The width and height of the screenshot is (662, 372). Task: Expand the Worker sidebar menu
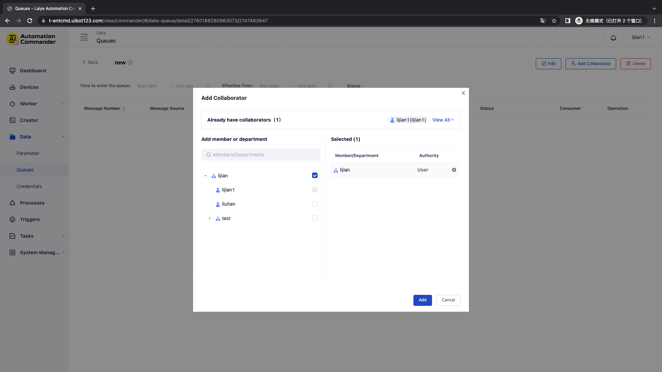point(63,104)
